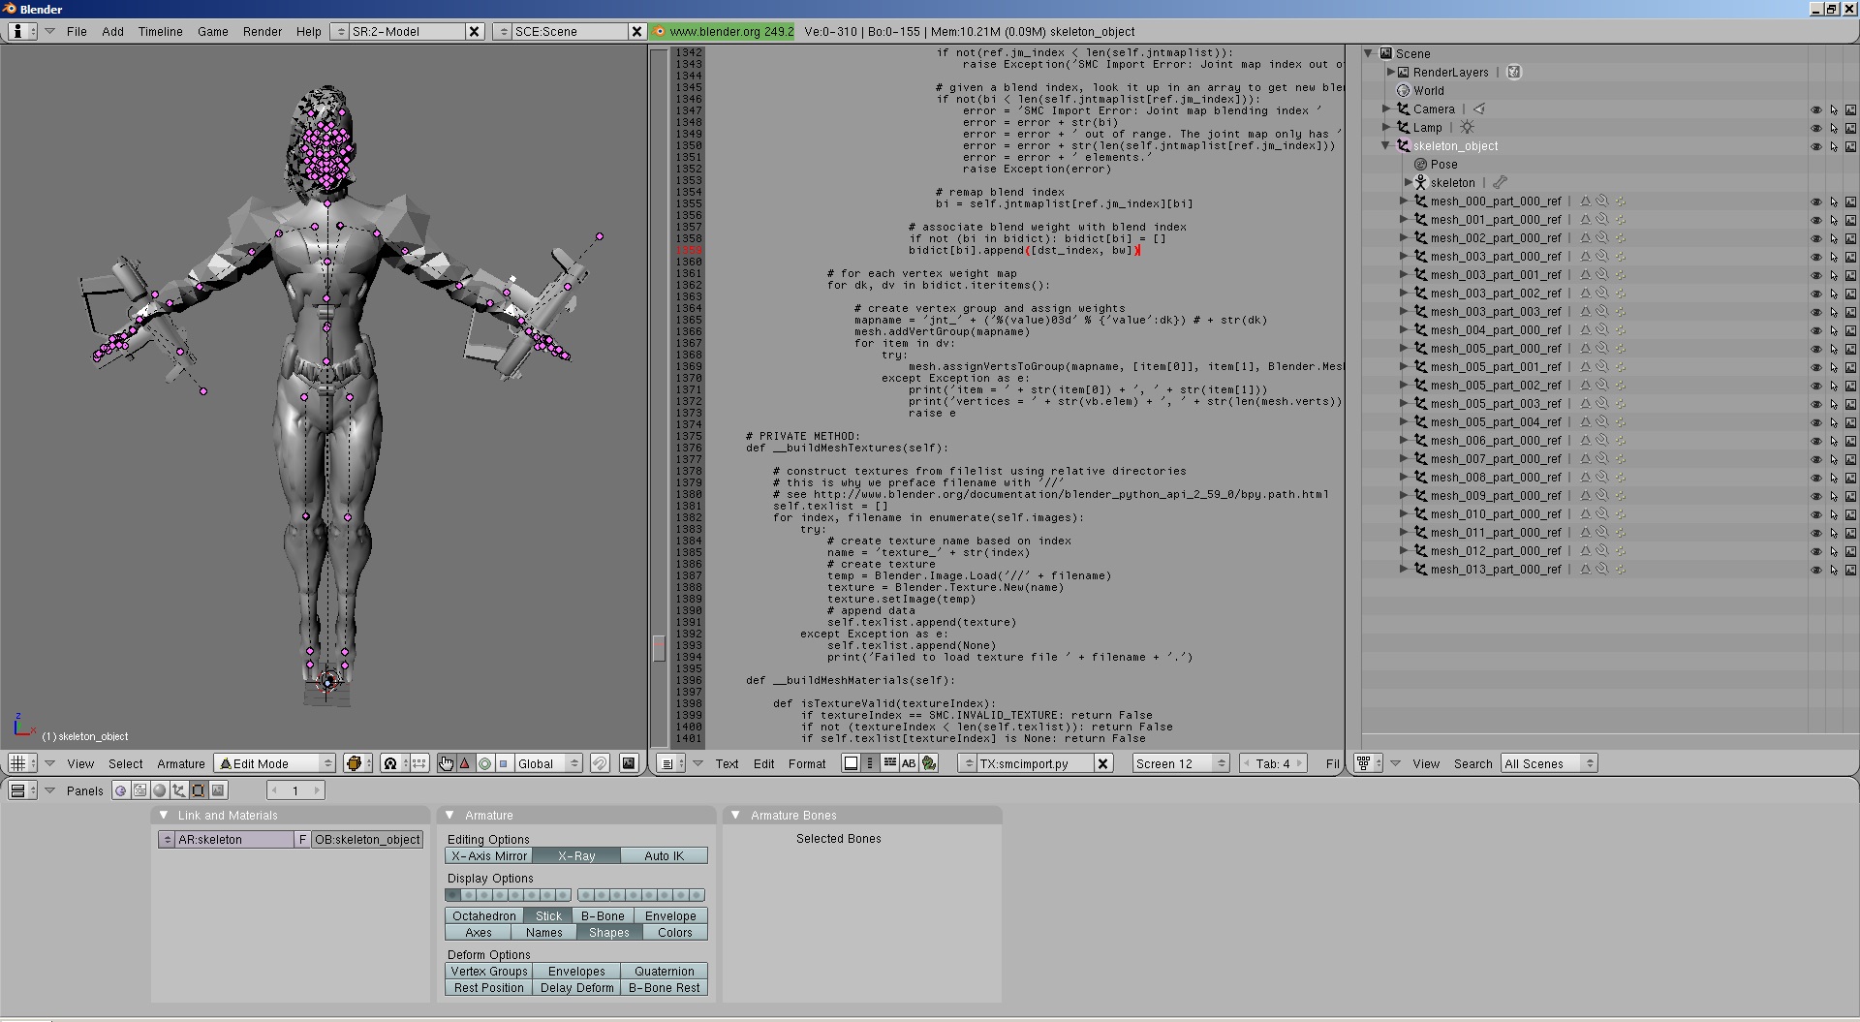This screenshot has height=1022, width=1860.
Task: Click the outliner window type icon
Action: [x=1368, y=763]
